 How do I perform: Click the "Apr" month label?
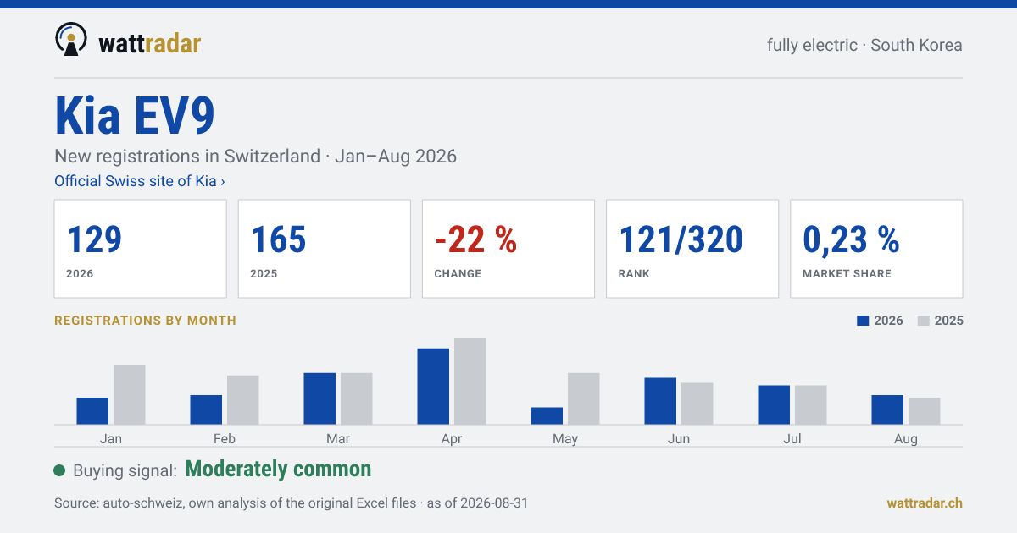pos(452,439)
